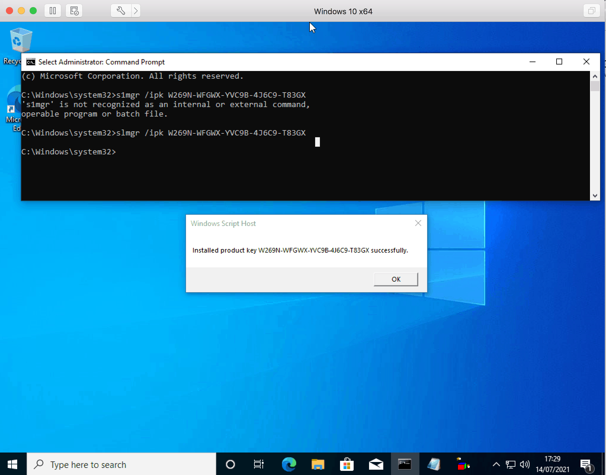Minimize the VM window yellow button

pyautogui.click(x=21, y=11)
